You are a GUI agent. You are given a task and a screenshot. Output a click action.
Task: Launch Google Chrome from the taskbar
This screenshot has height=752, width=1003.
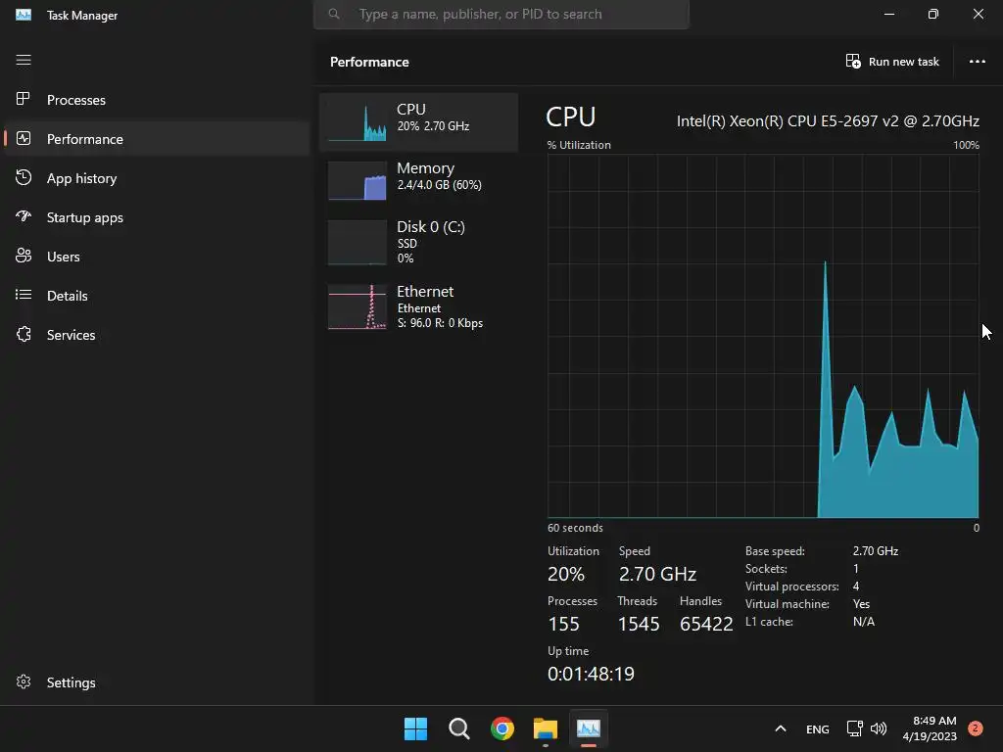[502, 728]
